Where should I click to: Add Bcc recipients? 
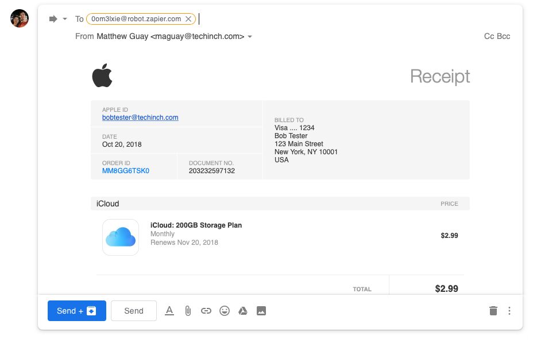pos(504,36)
